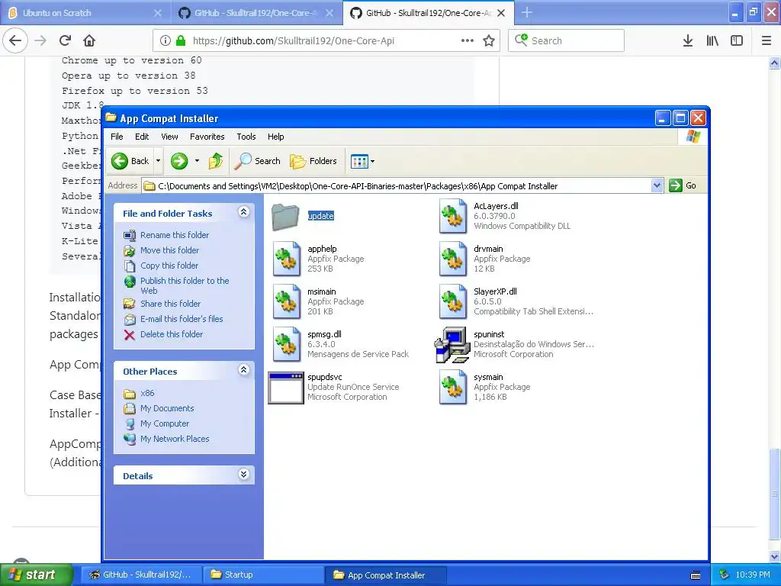
Task: Switch to Ubuntu on Scratch tab
Action: tap(85, 13)
